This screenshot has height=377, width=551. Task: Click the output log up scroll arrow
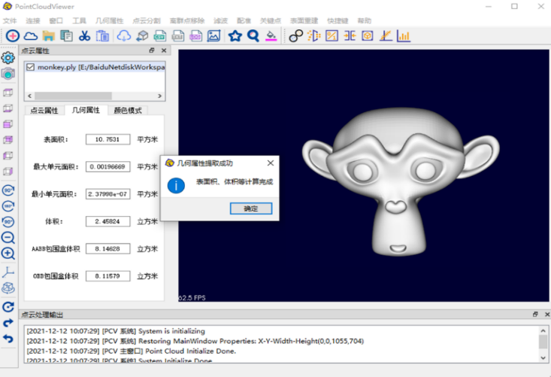coord(543,330)
